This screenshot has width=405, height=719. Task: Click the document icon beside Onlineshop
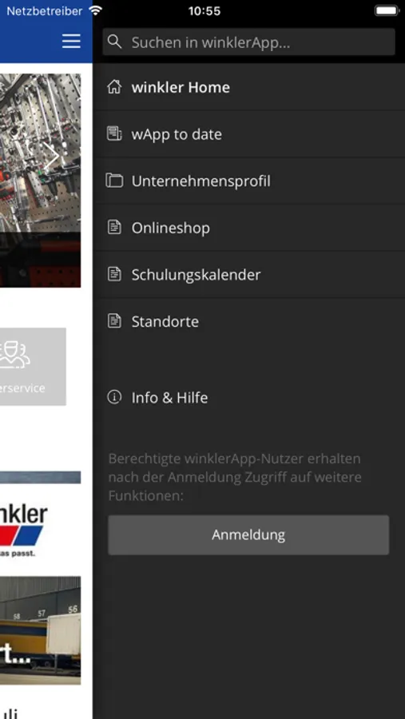pyautogui.click(x=114, y=228)
